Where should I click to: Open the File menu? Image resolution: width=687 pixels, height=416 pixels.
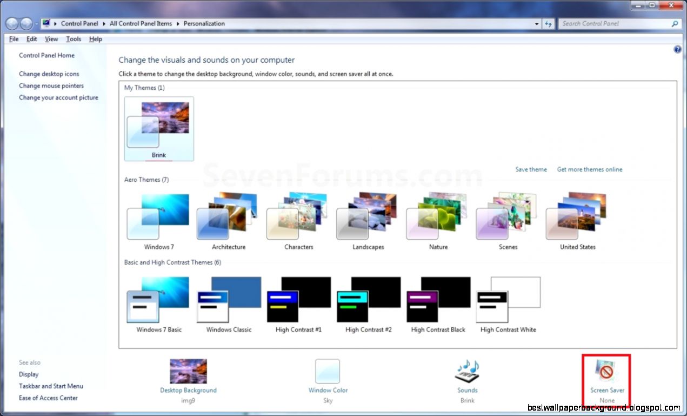pos(14,39)
